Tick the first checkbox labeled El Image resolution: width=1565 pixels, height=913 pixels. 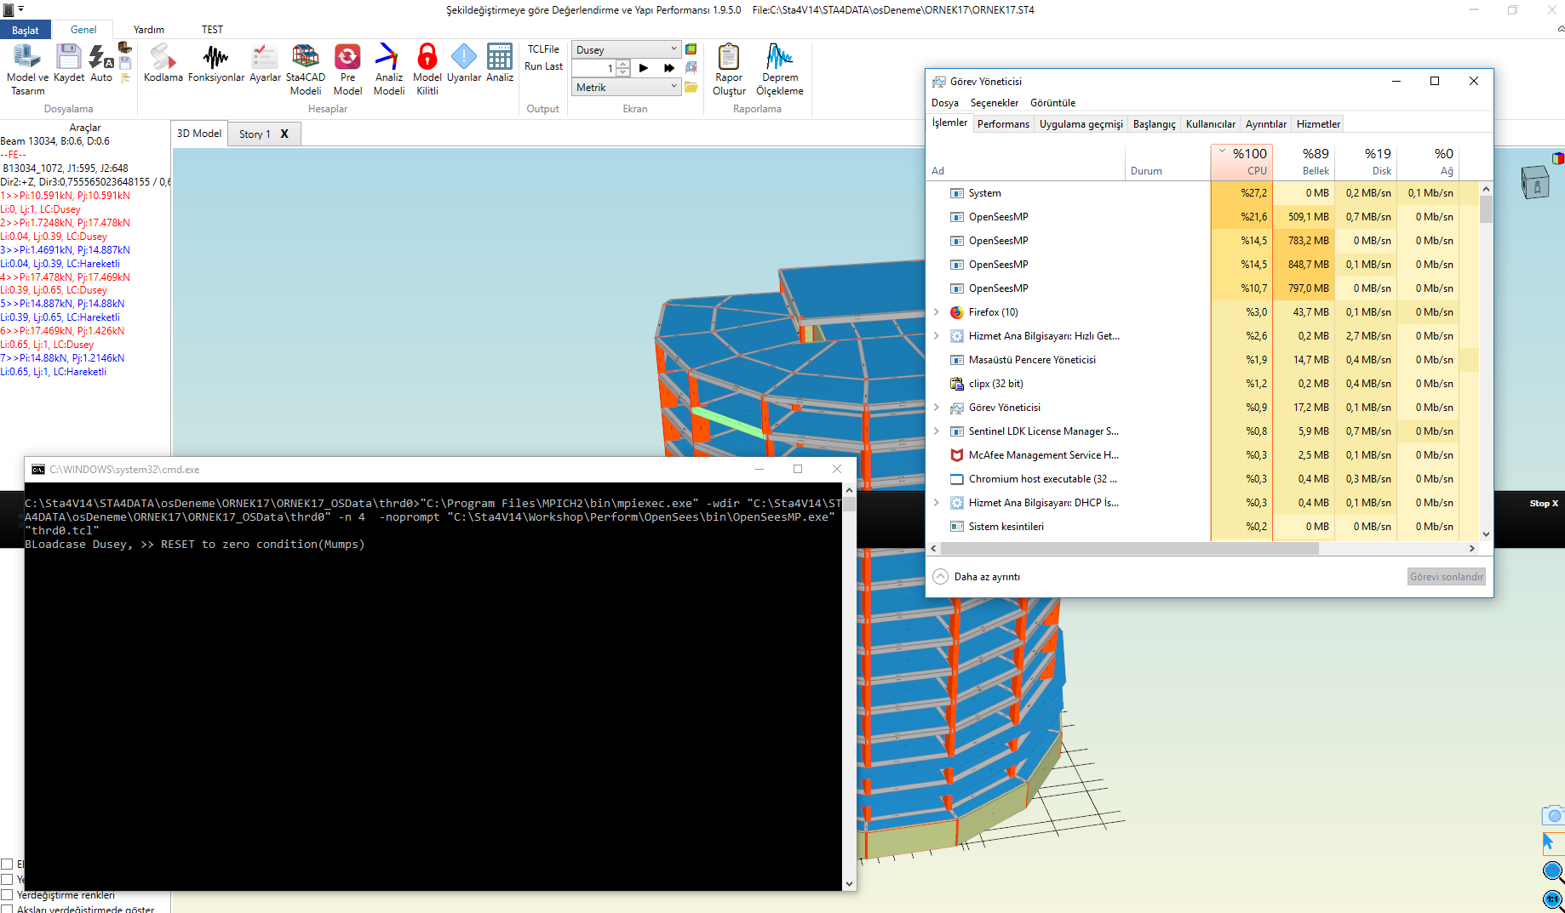(7, 864)
